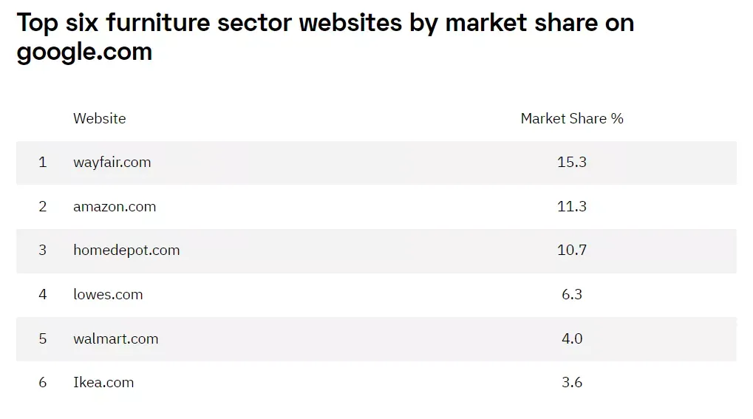Click the 10.7 homedepot market share

572,251
